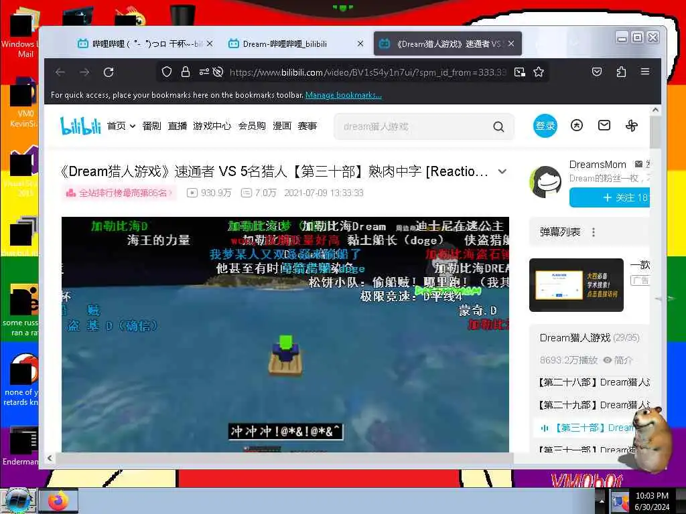
Task: Open the 漫画 nav item
Action: [x=282, y=126]
